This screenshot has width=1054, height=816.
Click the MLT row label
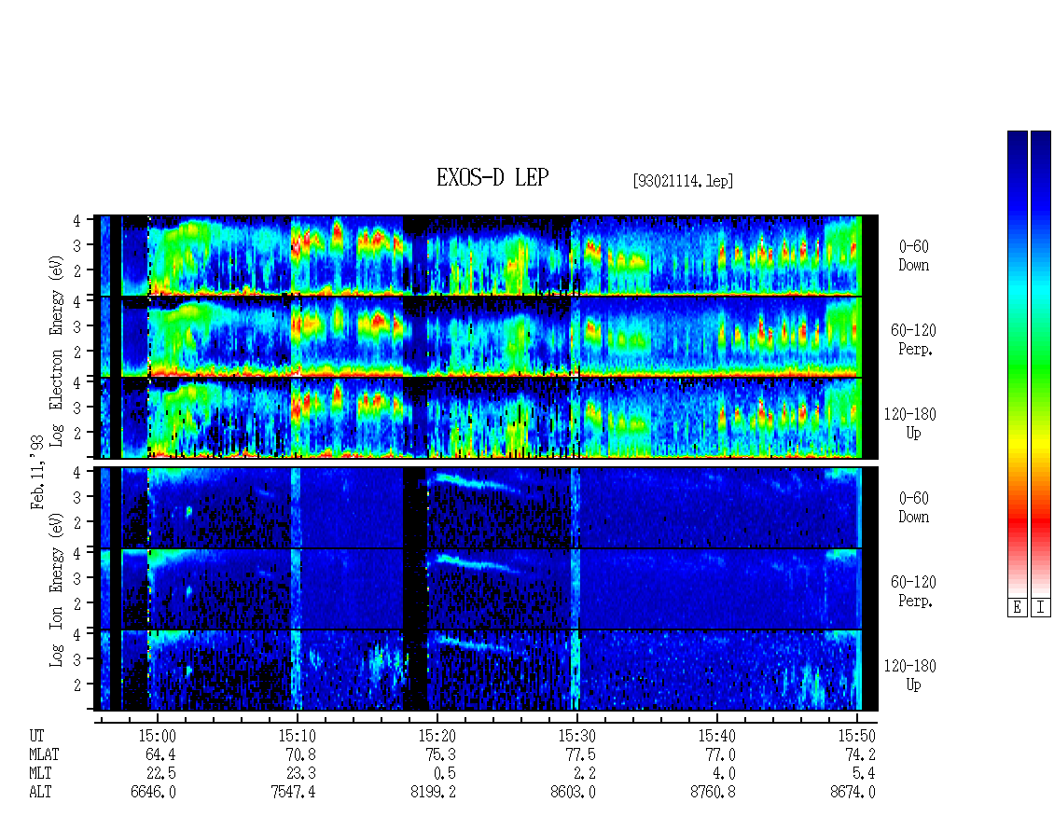(x=40, y=774)
